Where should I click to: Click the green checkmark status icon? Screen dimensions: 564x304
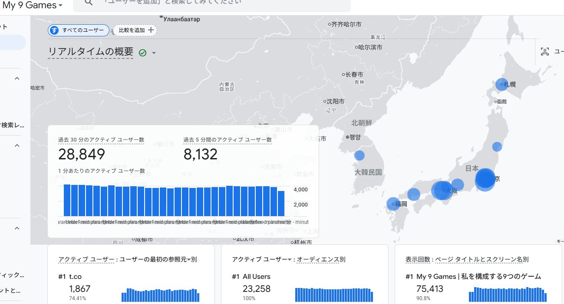142,53
